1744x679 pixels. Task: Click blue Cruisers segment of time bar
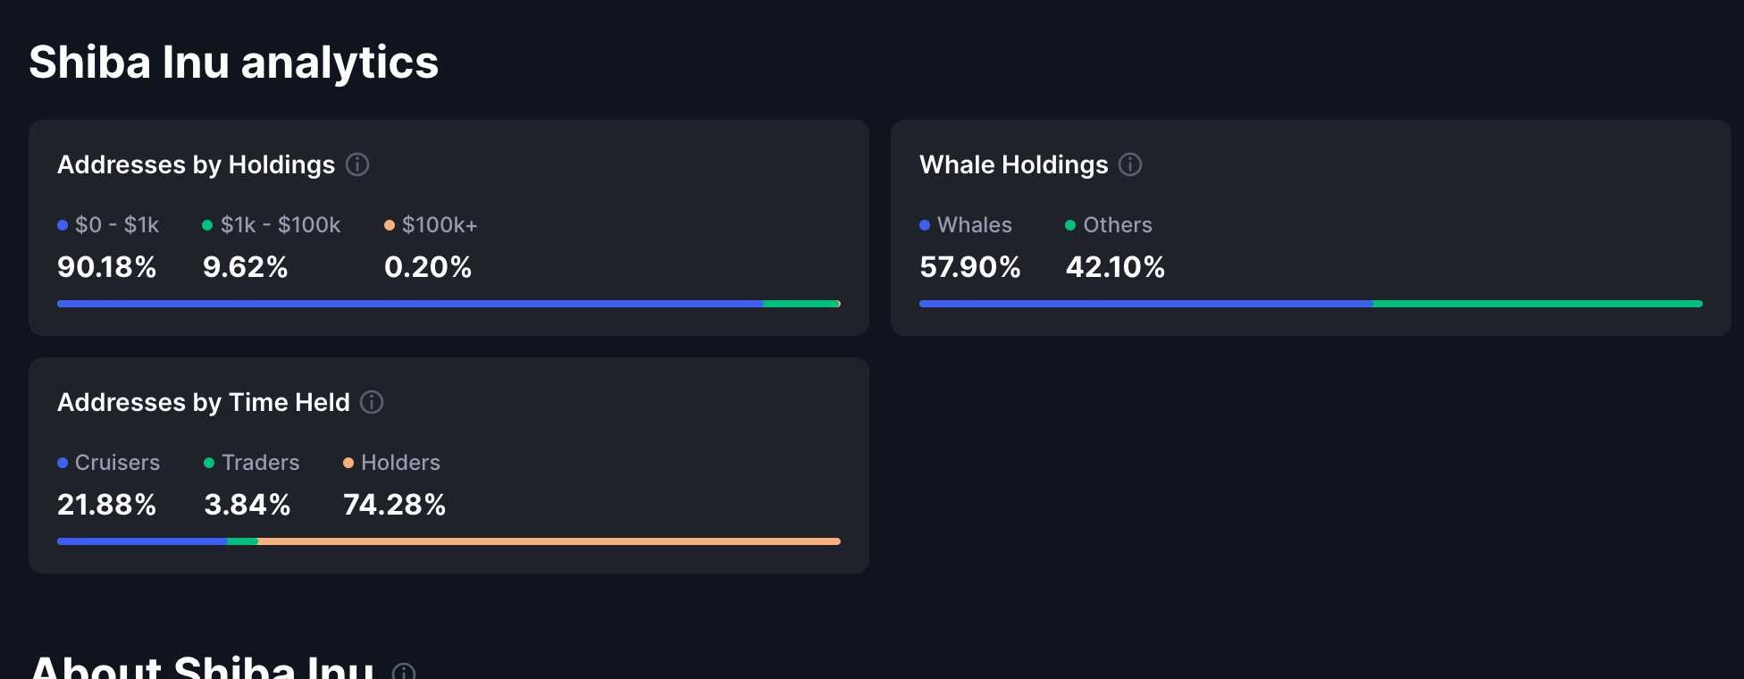pos(142,541)
